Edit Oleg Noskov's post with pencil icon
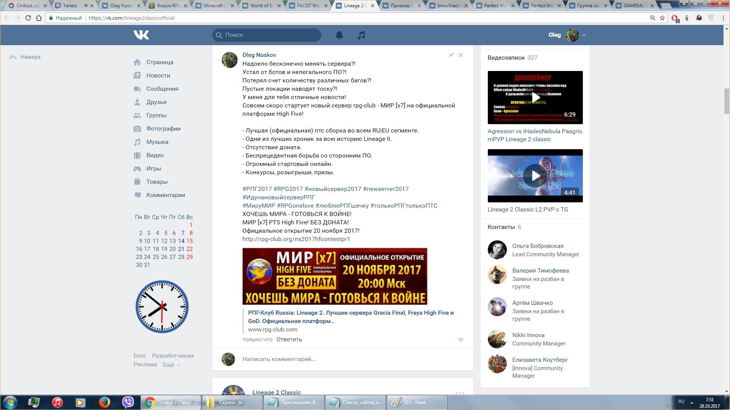This screenshot has width=730, height=410. click(451, 55)
